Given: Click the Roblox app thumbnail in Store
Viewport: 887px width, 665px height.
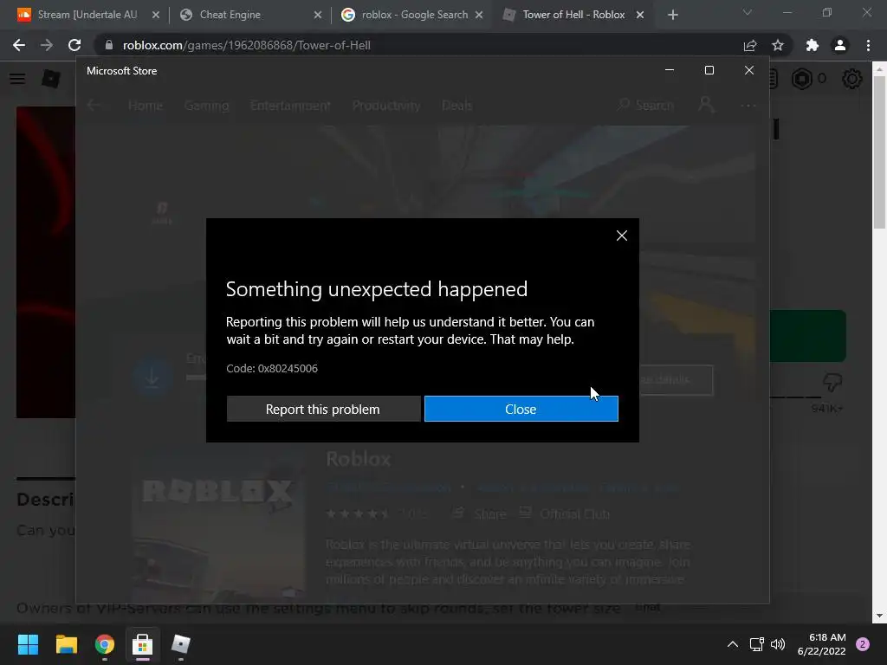Looking at the screenshot, I should point(218,526).
